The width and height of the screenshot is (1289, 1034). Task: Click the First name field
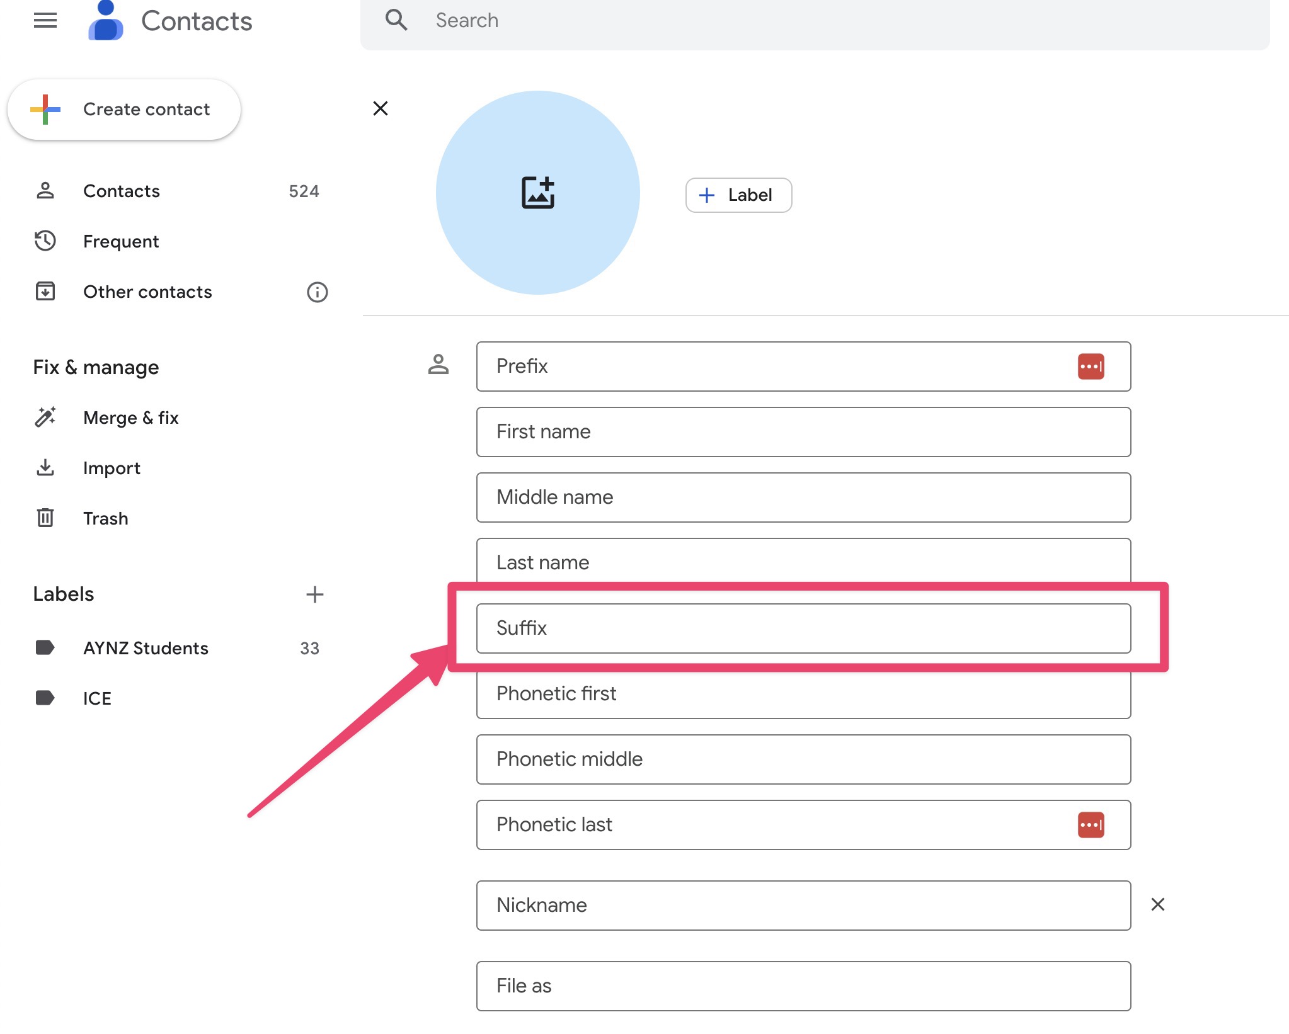[x=803, y=432]
